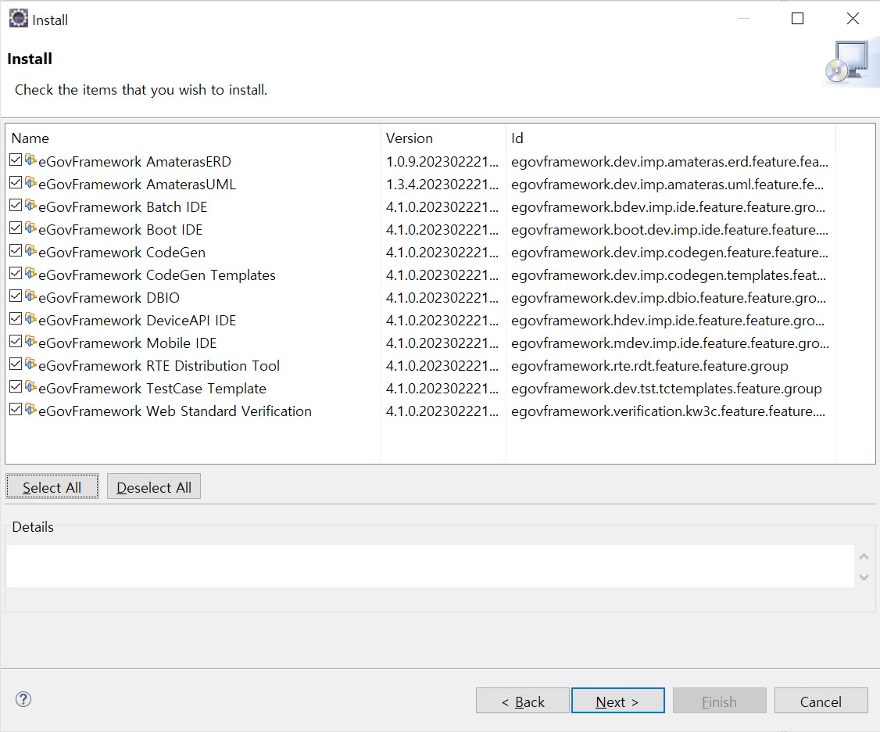Viewport: 880px width, 732px height.
Task: Uncheck the eGovFramework AmaterasUML checkbox
Action: point(16,184)
